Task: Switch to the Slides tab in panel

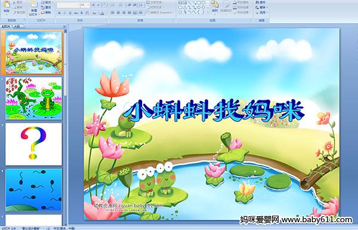Action: point(6,26)
